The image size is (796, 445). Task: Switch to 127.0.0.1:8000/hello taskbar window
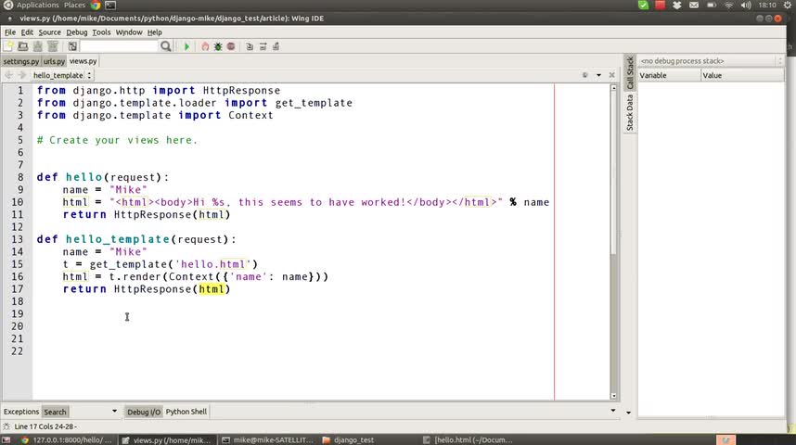click(67, 439)
